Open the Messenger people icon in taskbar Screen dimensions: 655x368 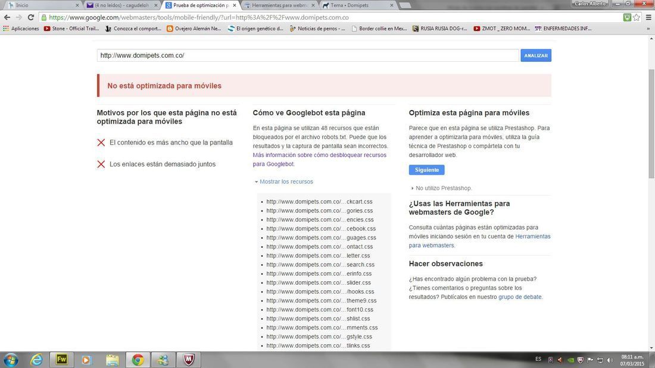click(x=163, y=360)
